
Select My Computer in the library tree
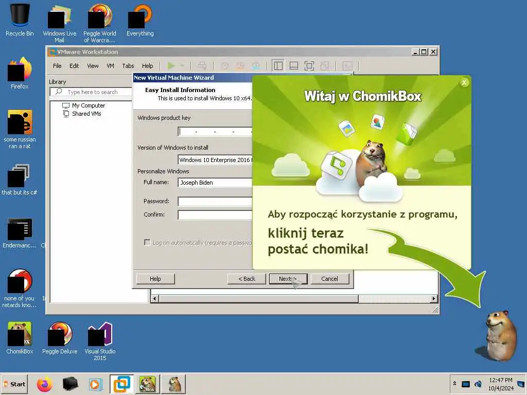(x=84, y=105)
